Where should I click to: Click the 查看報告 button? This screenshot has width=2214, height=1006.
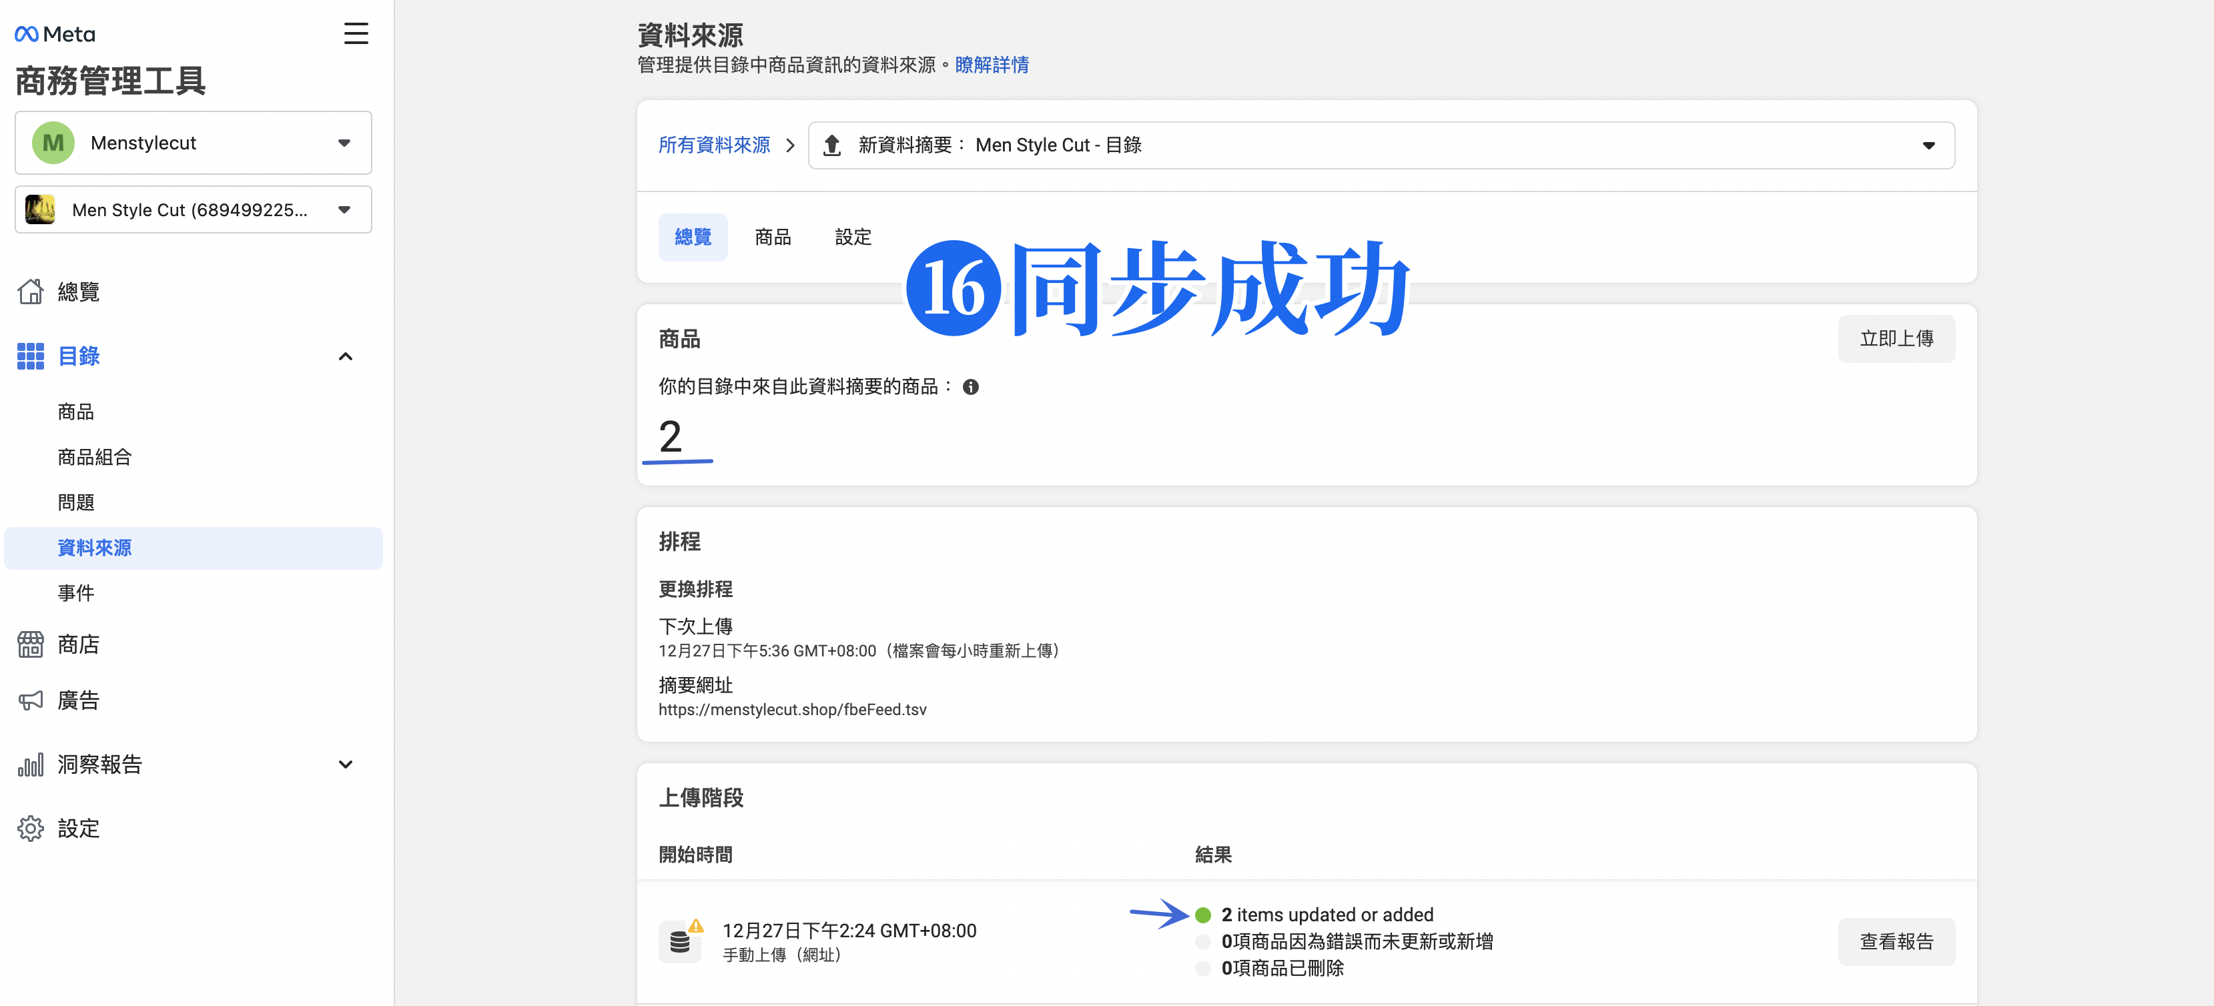pos(1896,941)
